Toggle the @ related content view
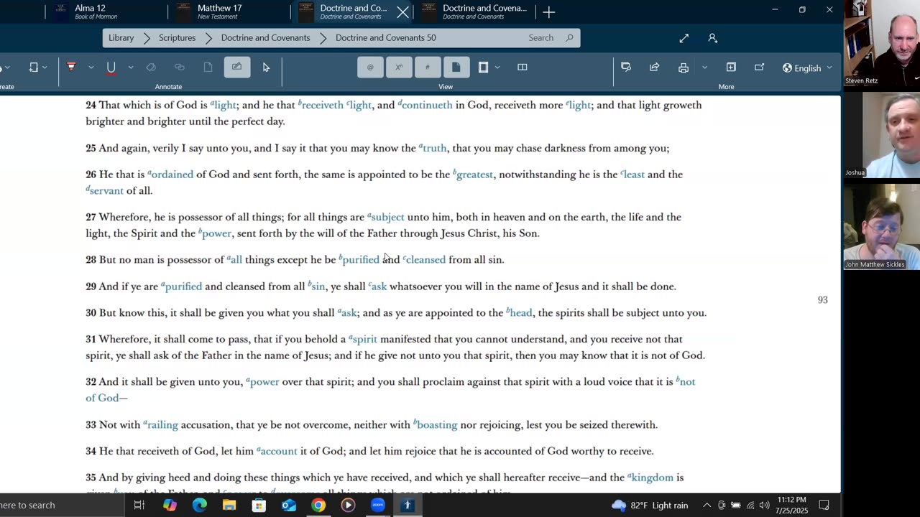 (x=370, y=67)
